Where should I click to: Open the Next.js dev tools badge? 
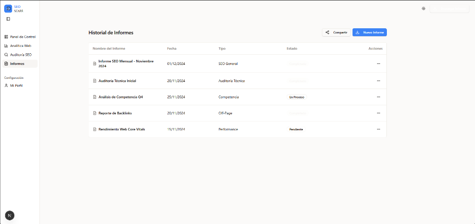(9, 215)
